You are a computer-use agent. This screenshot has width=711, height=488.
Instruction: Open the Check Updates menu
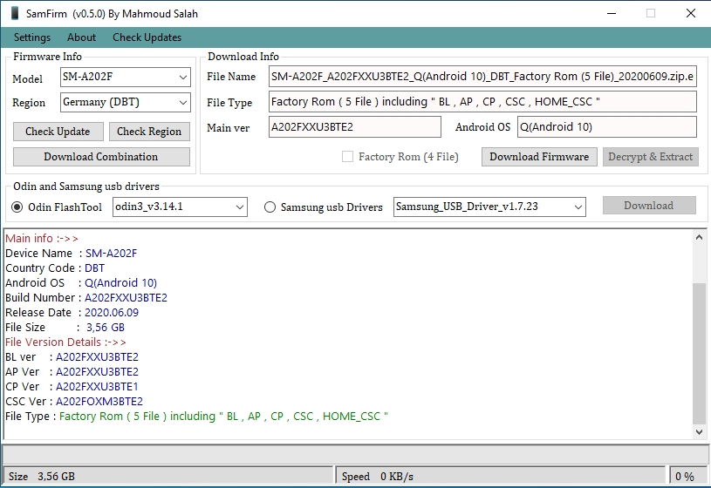pyautogui.click(x=147, y=37)
